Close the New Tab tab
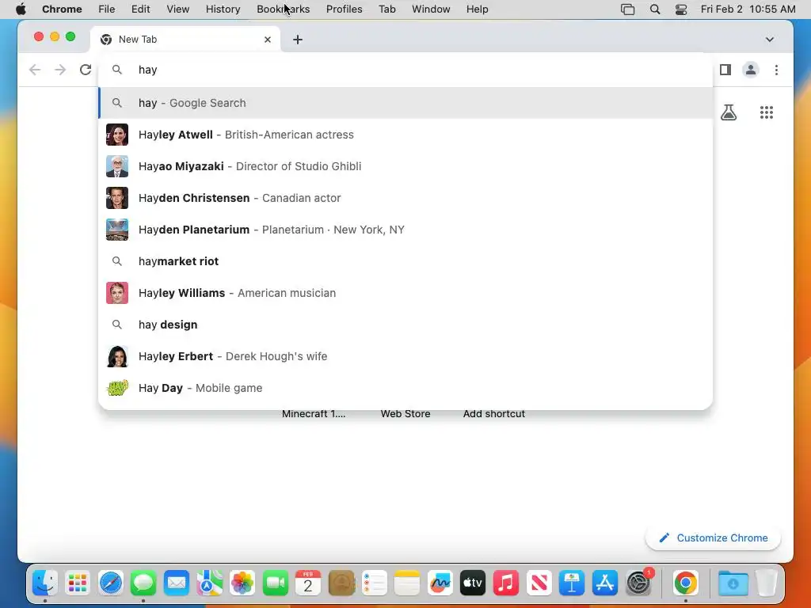The width and height of the screenshot is (811, 608). (x=268, y=40)
